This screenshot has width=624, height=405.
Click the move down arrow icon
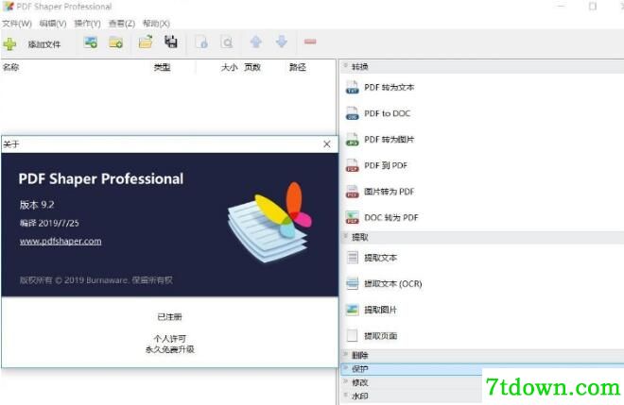click(282, 42)
